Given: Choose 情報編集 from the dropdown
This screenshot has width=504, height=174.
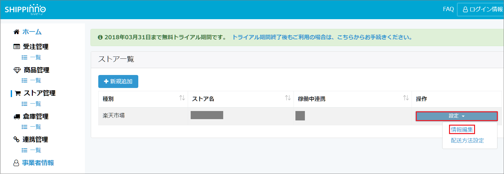Looking at the screenshot, I should click(462, 130).
